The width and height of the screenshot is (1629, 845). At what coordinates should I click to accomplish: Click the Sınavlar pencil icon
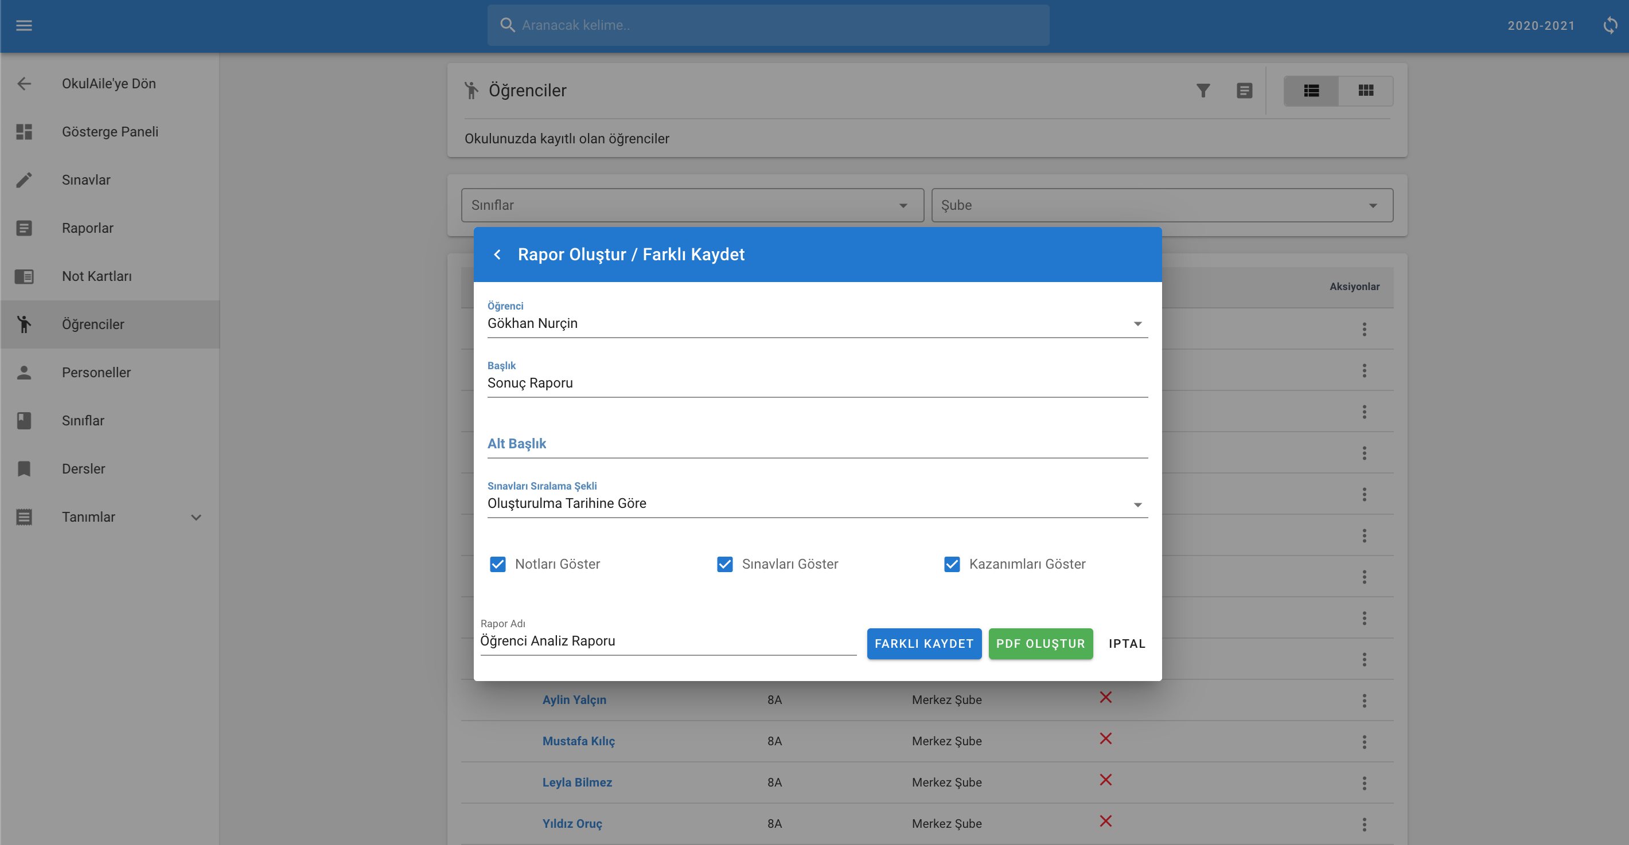[x=24, y=179]
